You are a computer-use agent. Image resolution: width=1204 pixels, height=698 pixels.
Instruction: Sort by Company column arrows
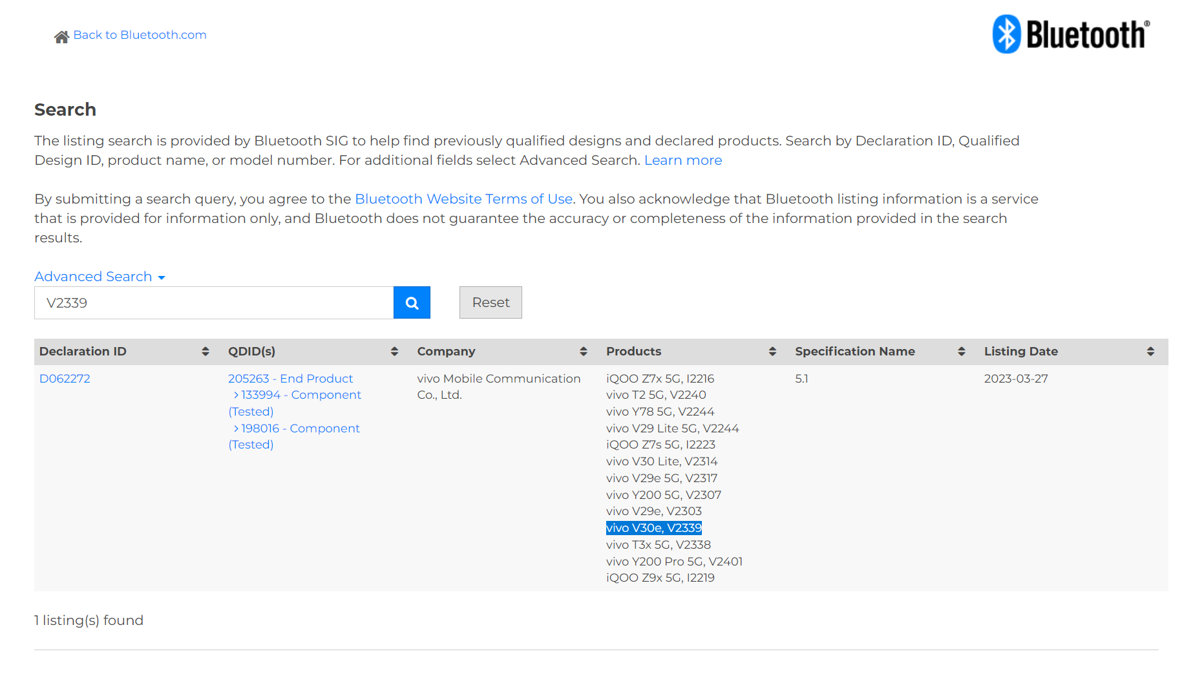[584, 352]
